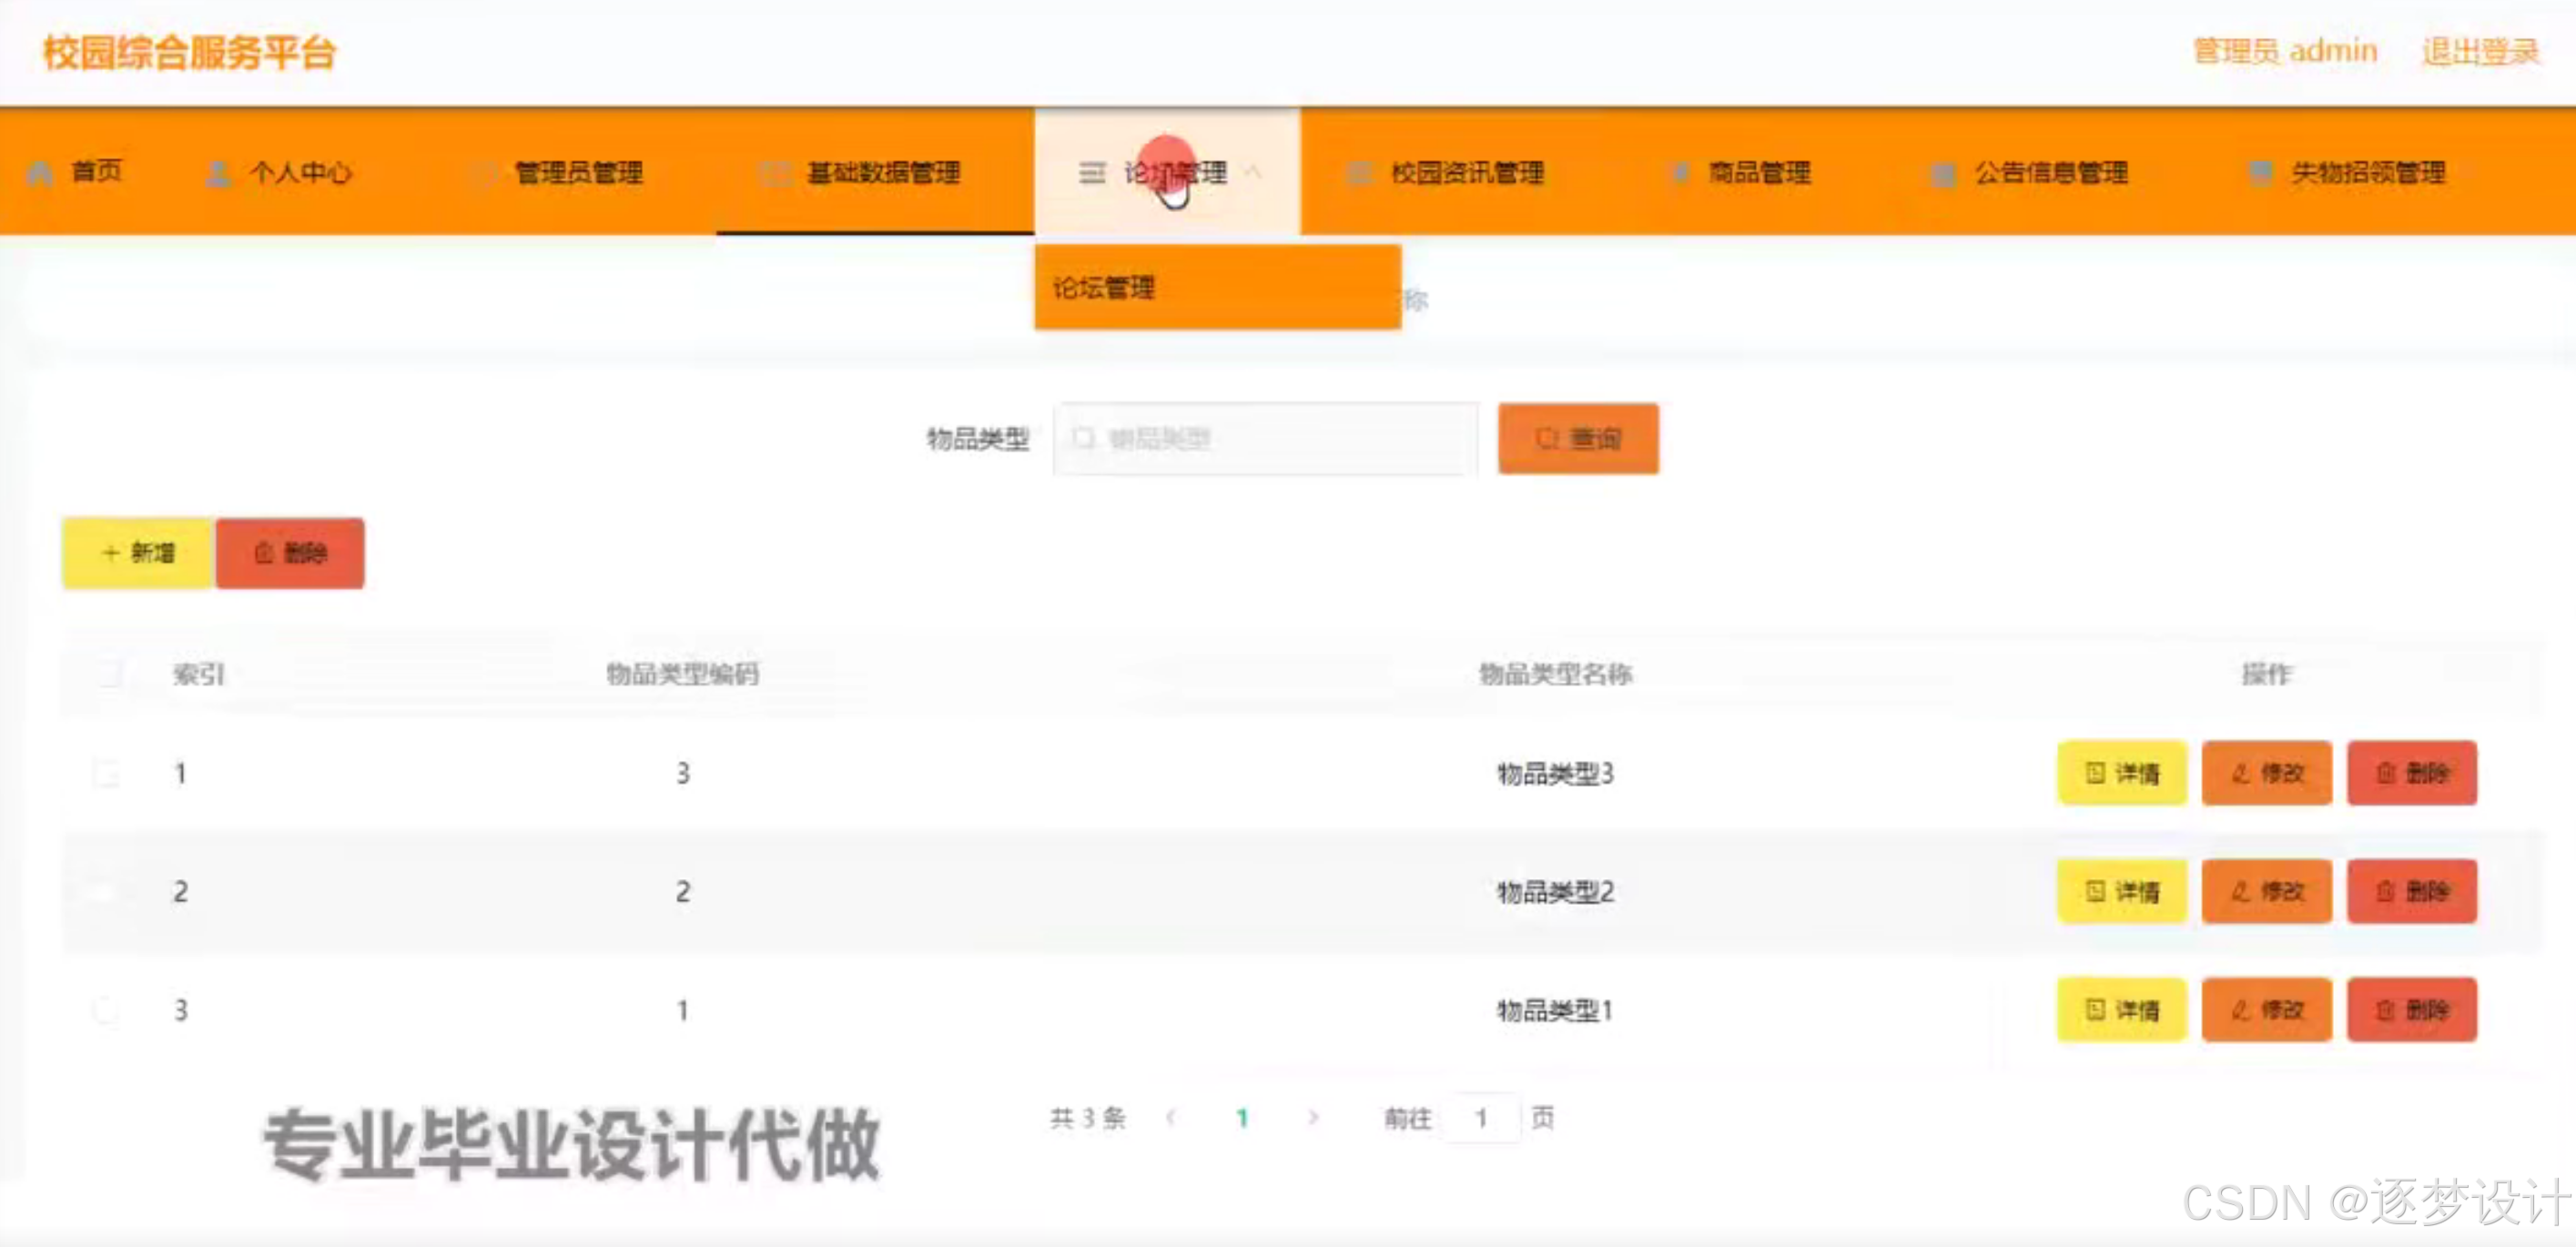This screenshot has width=2576, height=1247.
Task: Check the checkbox for row 物品类型3
Action: point(107,773)
